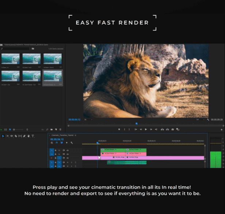This screenshot has width=225, height=214.
Task: Click the Lift button
Action: (162, 129)
